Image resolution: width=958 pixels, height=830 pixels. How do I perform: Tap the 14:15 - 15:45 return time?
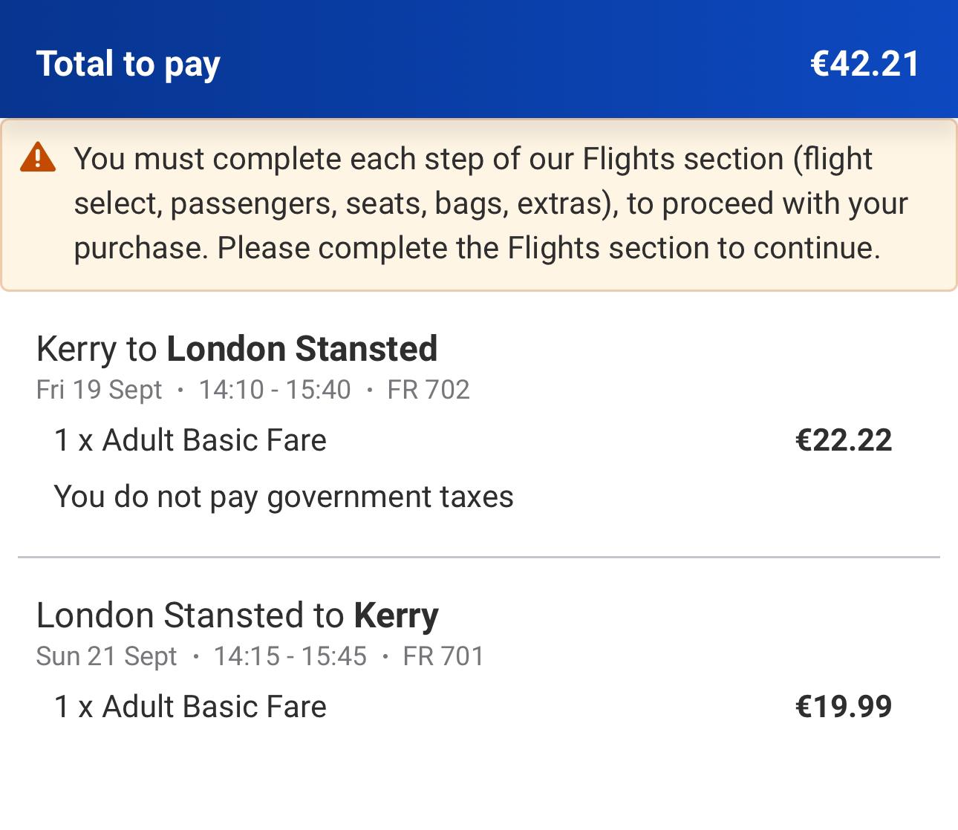tap(290, 656)
